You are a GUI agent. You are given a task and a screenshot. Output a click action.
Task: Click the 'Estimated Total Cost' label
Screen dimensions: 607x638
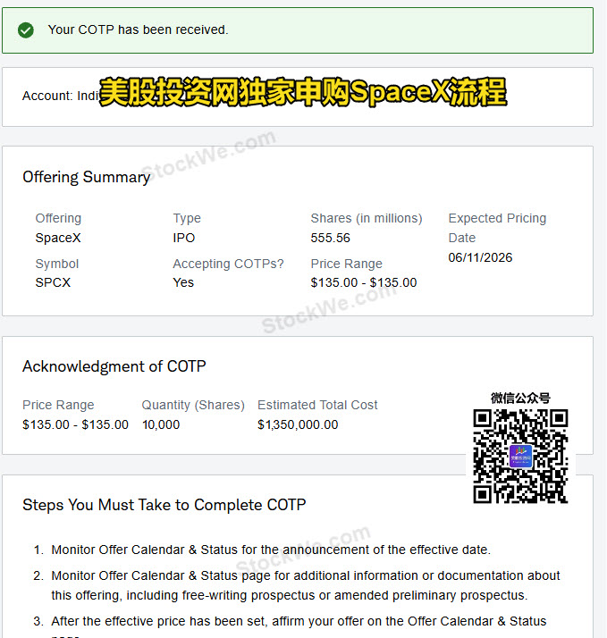[x=317, y=405]
